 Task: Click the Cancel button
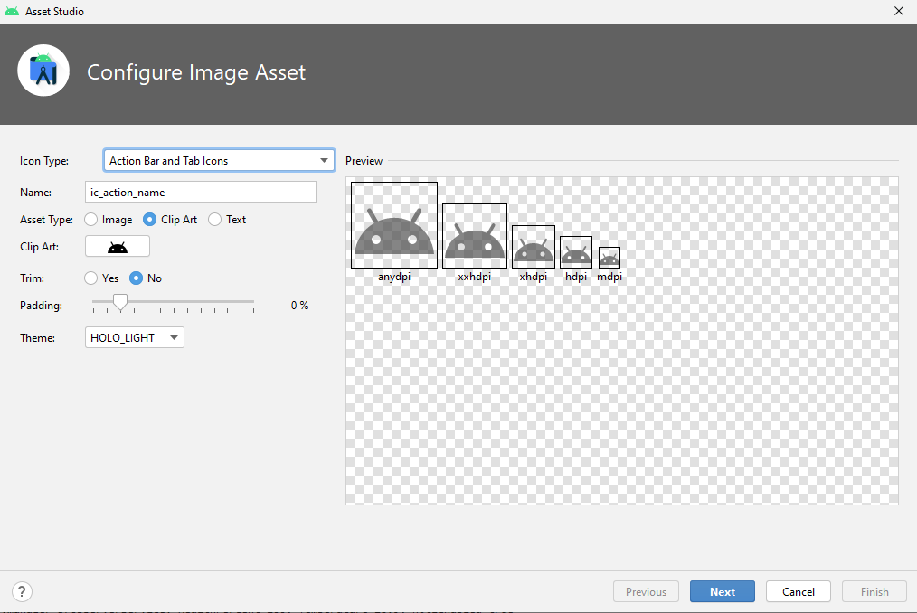pos(799,591)
